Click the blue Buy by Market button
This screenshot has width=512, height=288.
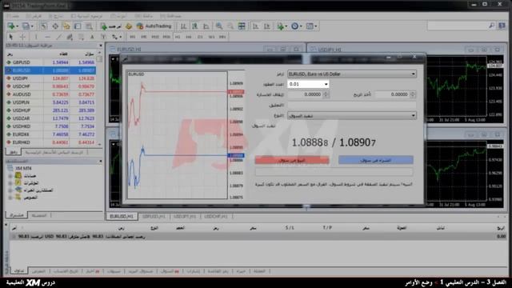tap(376, 160)
